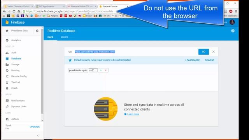Switch to the RULES tab
This screenshot has width=249, height=140.
coord(65,37)
